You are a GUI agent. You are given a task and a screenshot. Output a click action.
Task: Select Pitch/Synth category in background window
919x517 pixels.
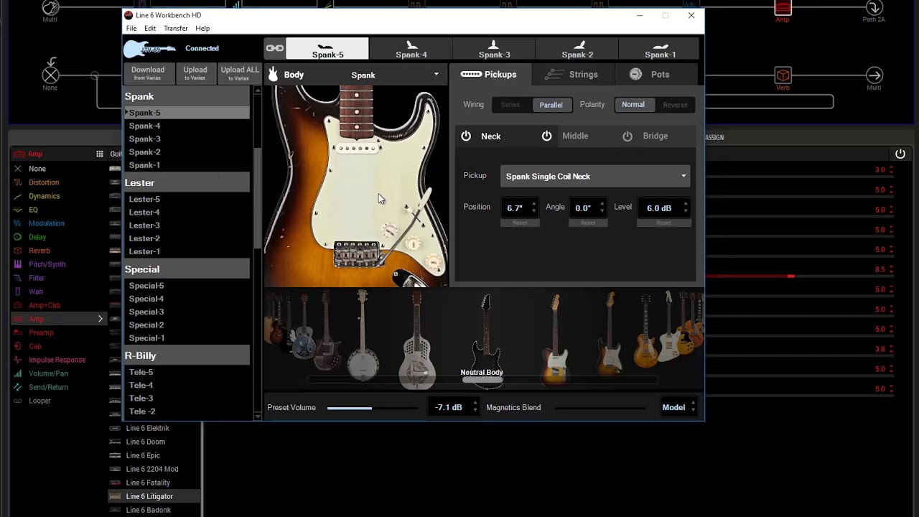[47, 264]
